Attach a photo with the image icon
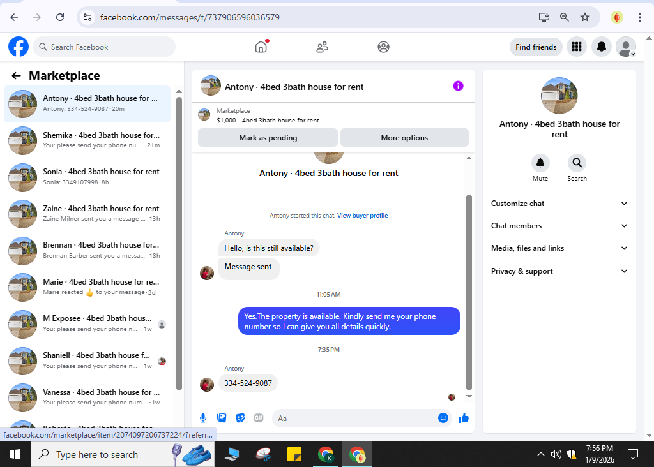The width and height of the screenshot is (654, 467). pyautogui.click(x=222, y=418)
